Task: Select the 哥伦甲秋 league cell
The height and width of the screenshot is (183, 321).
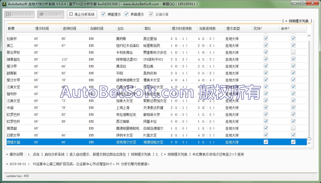Action: (x=14, y=52)
